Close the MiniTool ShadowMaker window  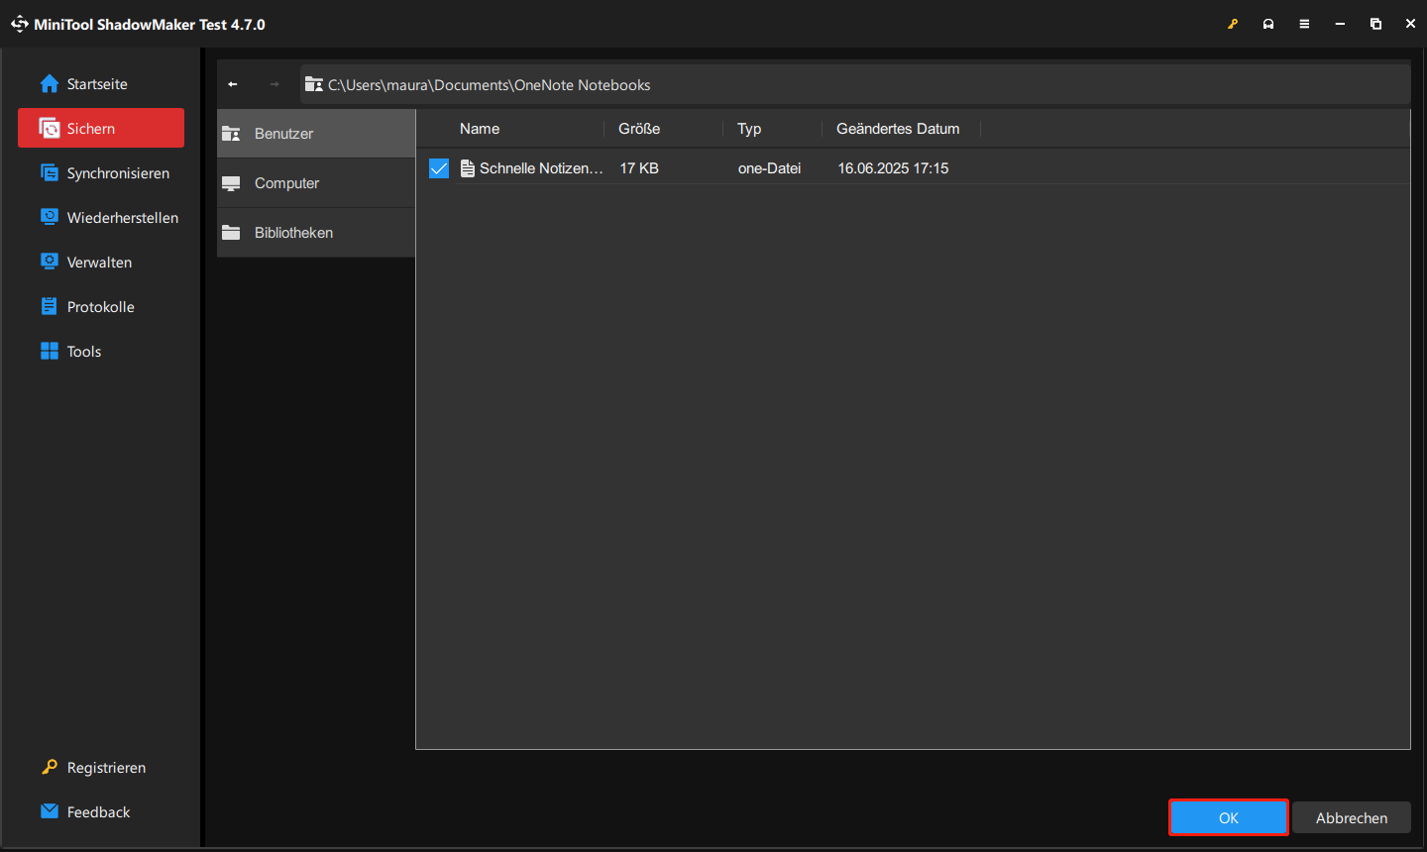pyautogui.click(x=1410, y=24)
